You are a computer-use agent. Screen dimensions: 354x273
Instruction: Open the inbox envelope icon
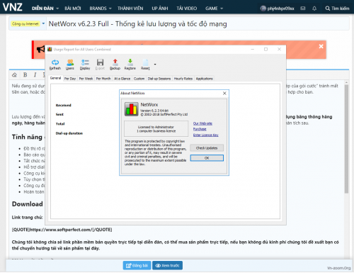303,9
